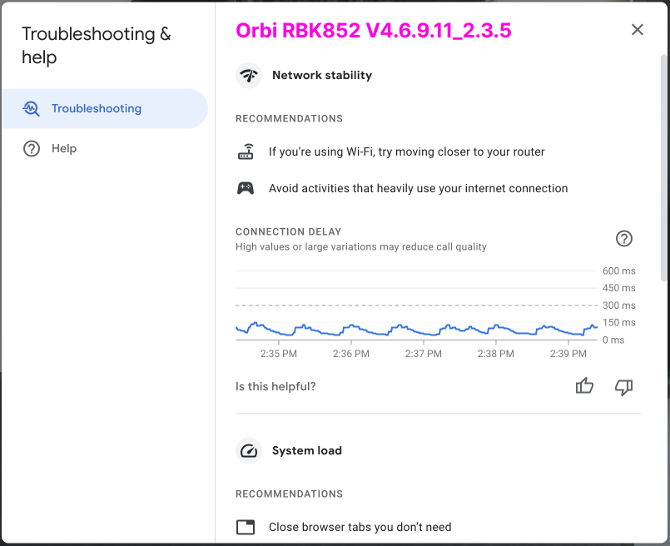This screenshot has height=546, width=670.
Task: Click the '600 ms' axis label
Action: pyautogui.click(x=618, y=271)
